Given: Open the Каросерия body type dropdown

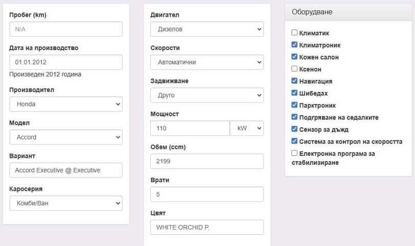Looking at the screenshot, I should tap(66, 203).
